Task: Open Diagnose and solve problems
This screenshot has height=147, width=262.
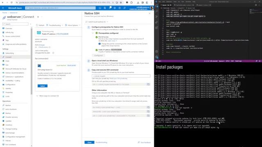Action: pos(16,44)
